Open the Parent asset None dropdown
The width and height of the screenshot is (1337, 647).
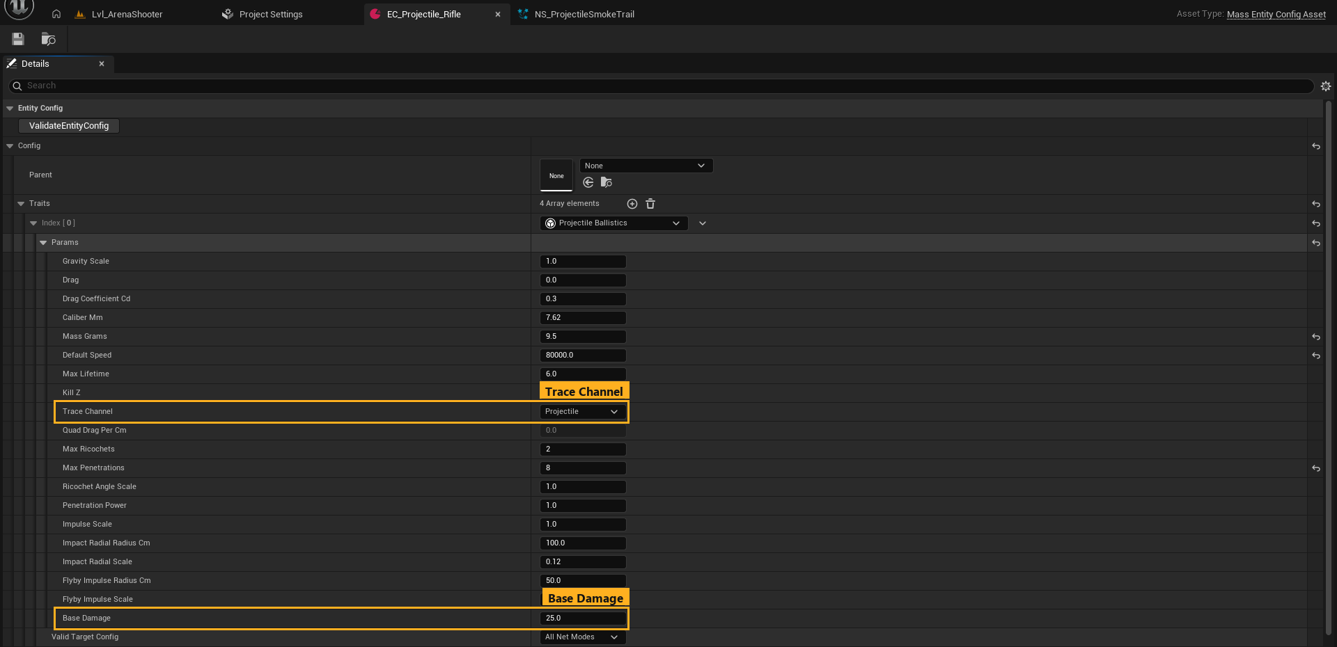(646, 166)
